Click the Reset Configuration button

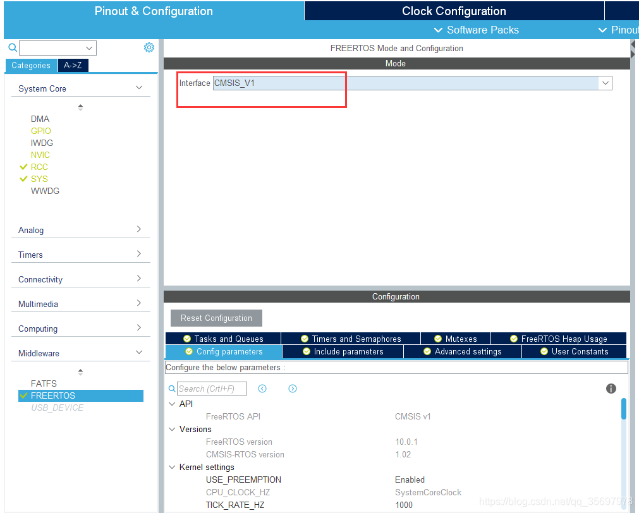(x=216, y=318)
